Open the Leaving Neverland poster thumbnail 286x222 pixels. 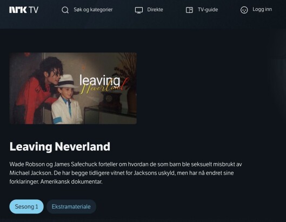[73, 89]
